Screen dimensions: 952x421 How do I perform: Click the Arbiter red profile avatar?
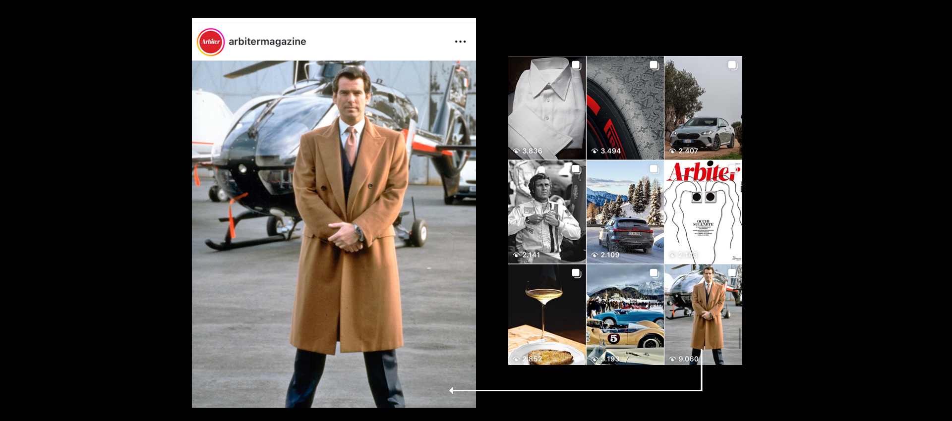tap(211, 42)
